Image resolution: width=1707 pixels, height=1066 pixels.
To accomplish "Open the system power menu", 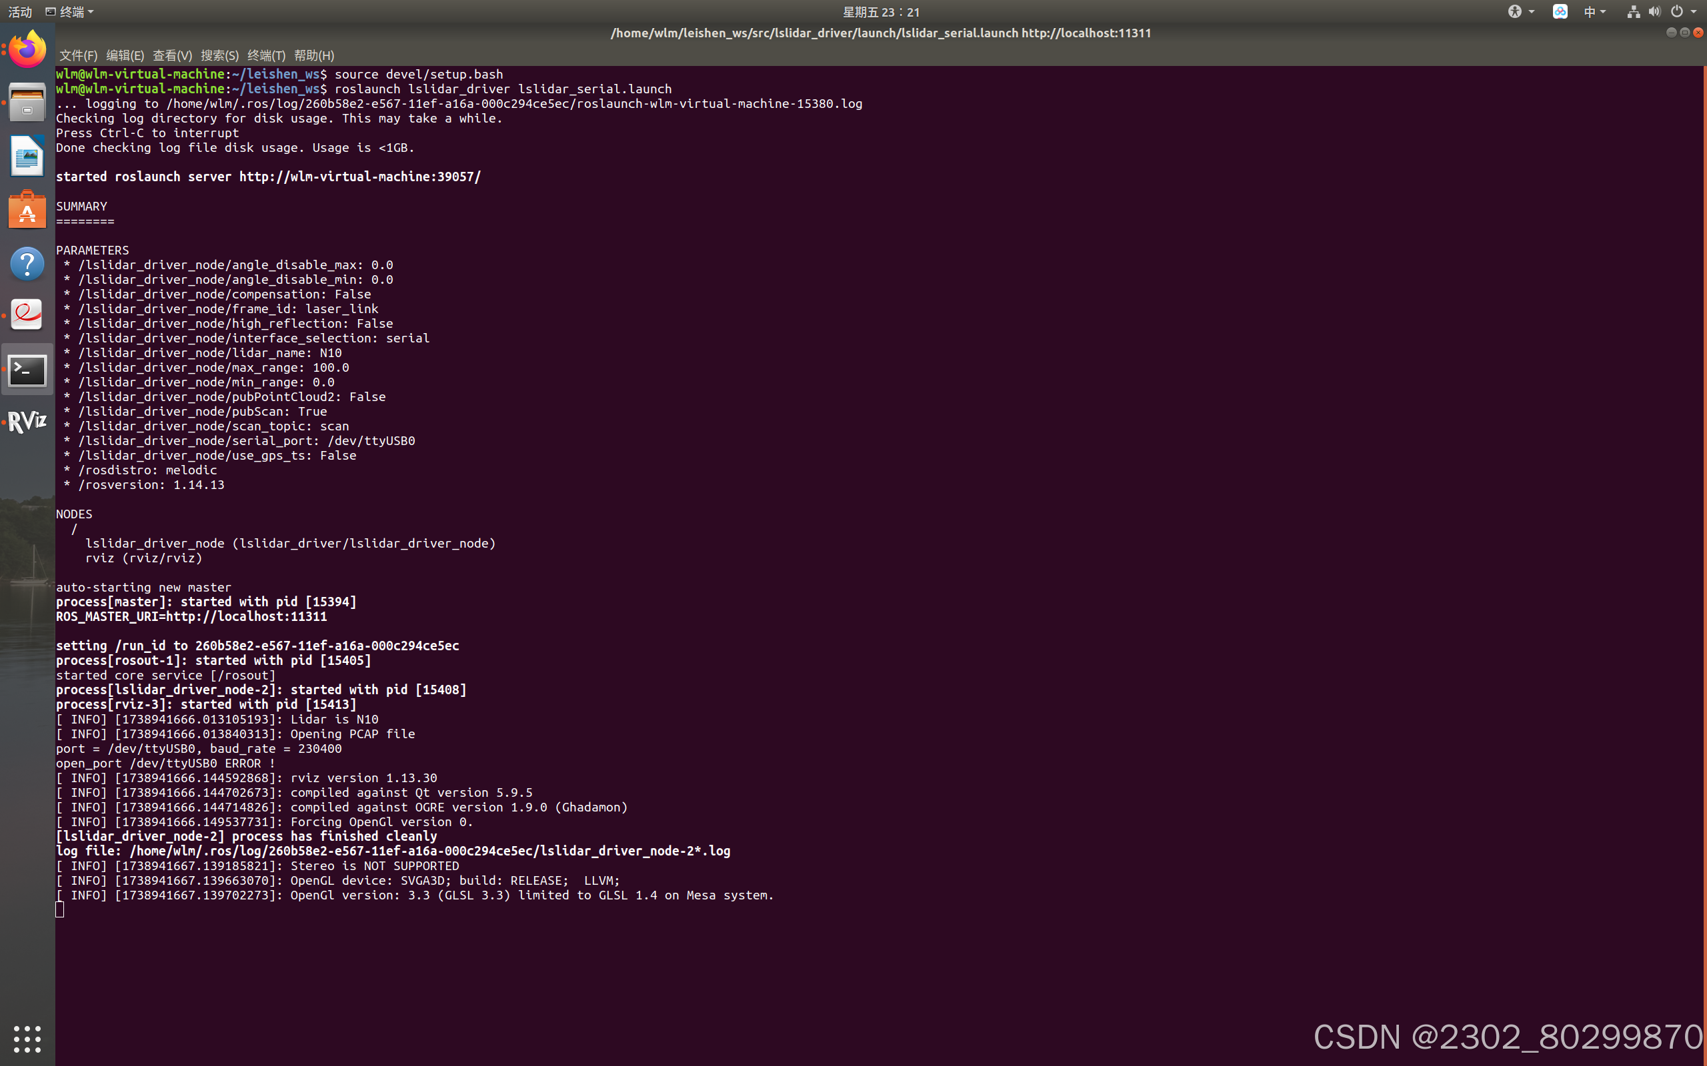I will click(x=1682, y=12).
